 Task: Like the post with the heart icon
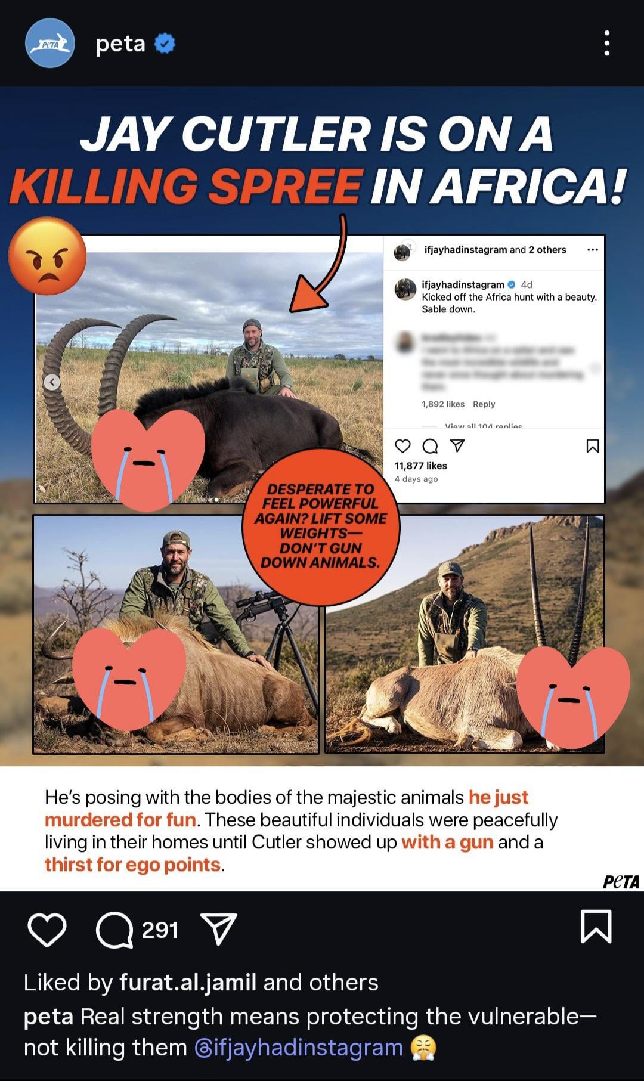click(x=47, y=930)
